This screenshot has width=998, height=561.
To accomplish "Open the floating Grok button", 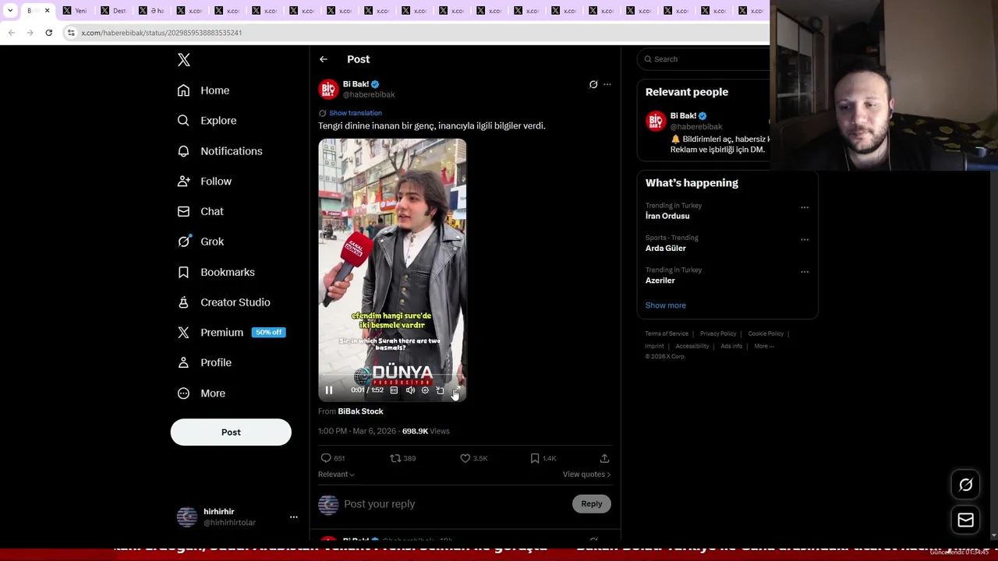I will point(965,485).
